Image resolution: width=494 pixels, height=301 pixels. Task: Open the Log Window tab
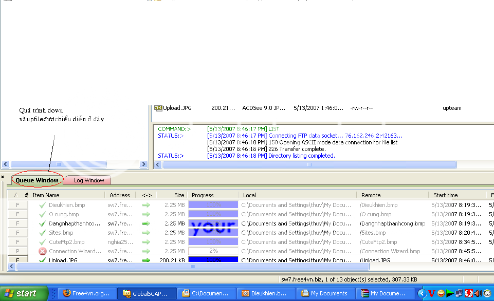tap(88, 180)
